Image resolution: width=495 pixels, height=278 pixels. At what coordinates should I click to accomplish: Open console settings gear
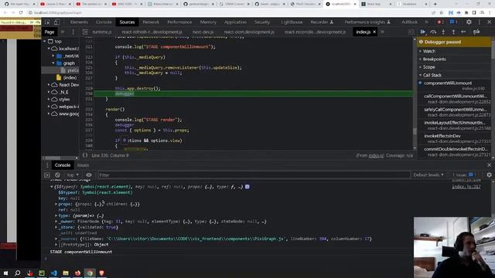(x=489, y=175)
